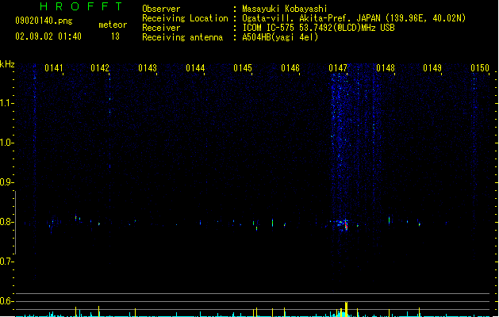The height and width of the screenshot is (317, 499).
Task: Click the meteor count label
Action: point(113,25)
